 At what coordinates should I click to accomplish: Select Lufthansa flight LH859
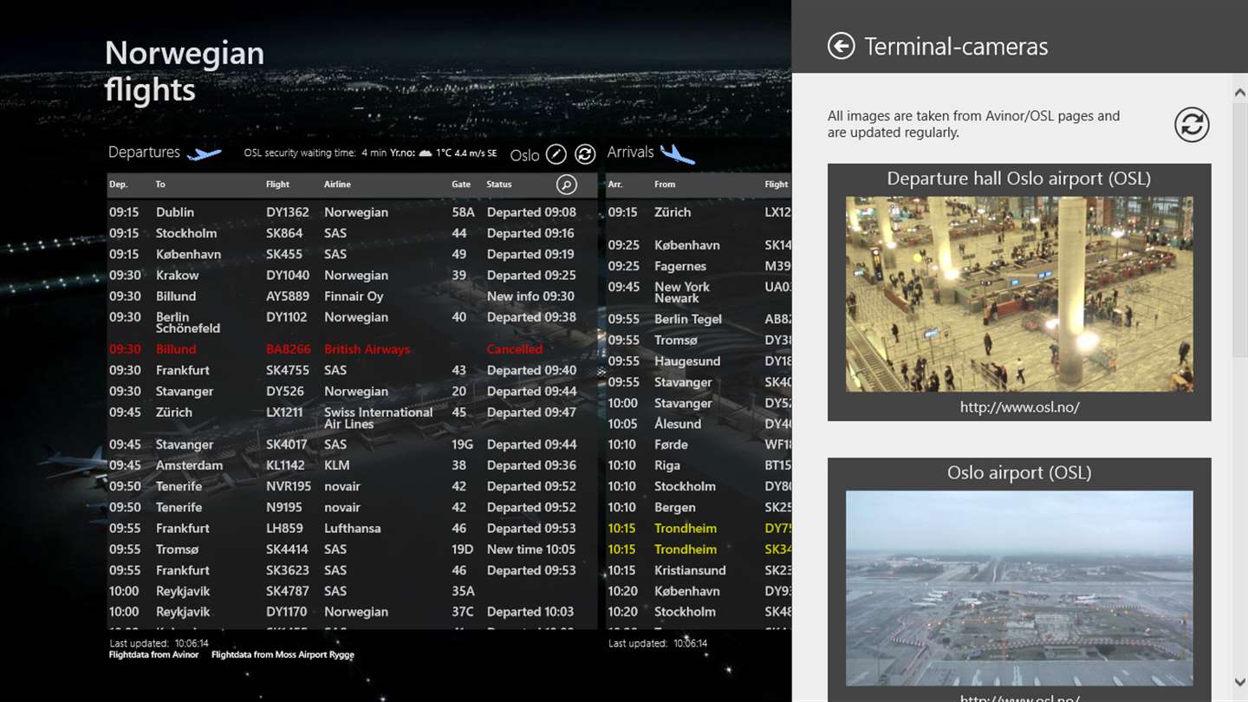(284, 528)
